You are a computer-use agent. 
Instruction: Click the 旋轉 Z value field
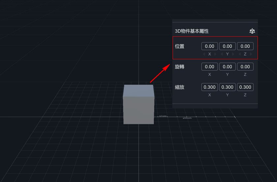245,67
